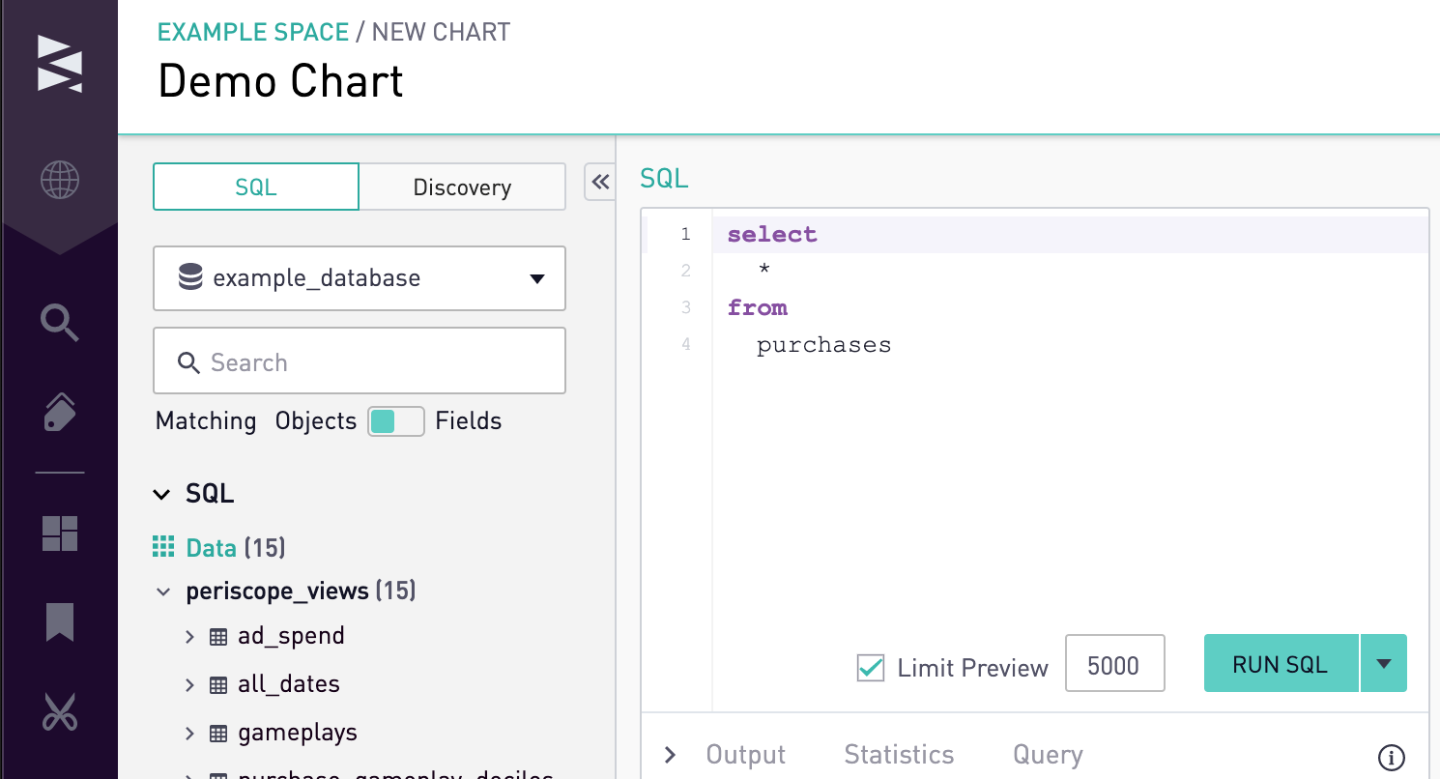1440x779 pixels.
Task: Uncheck the Limit Preview checkbox
Action: pyautogui.click(x=871, y=667)
